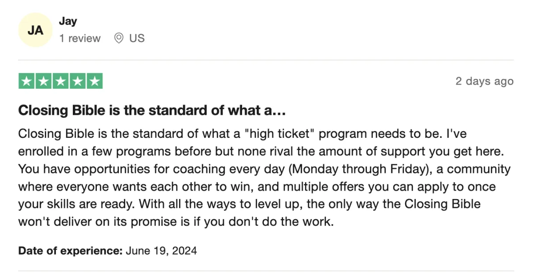Click the fifth green rating star
The image size is (533, 278).
(95, 81)
